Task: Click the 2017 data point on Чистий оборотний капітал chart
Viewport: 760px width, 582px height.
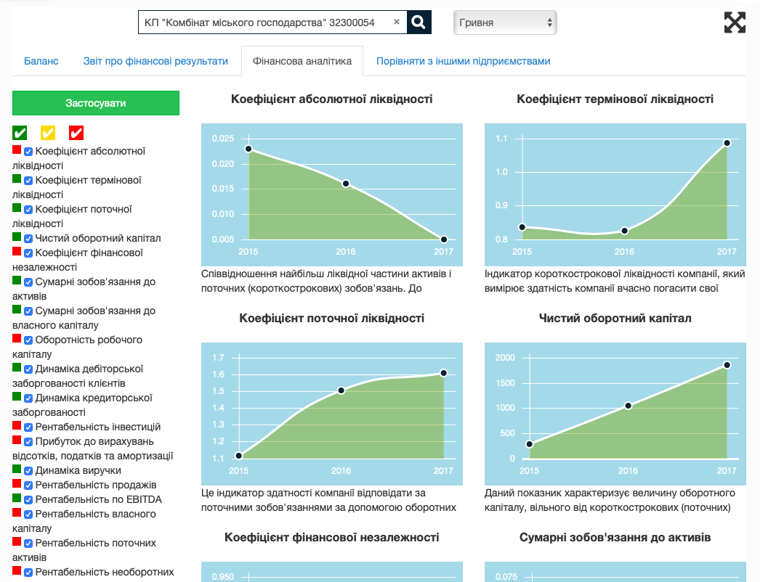Action: pos(727,365)
